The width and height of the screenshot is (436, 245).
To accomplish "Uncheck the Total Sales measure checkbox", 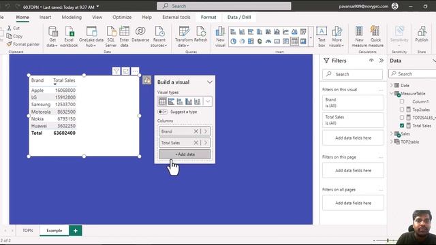I will pos(402,126).
